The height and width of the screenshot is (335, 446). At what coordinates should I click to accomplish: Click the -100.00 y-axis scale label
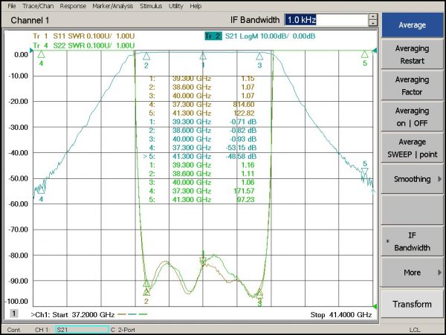pyautogui.click(x=18, y=301)
